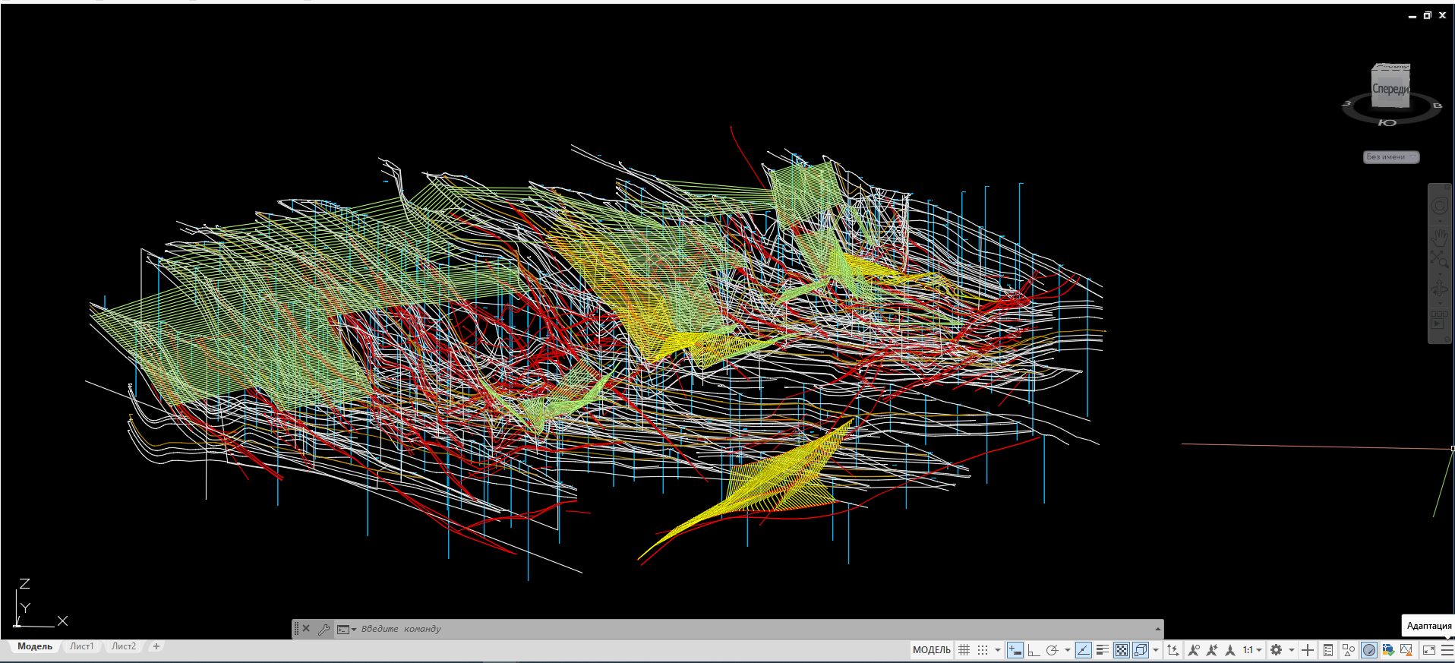This screenshot has width=1455, height=663.
Task: Click МОДЕЛЬ model space button
Action: coord(932,650)
